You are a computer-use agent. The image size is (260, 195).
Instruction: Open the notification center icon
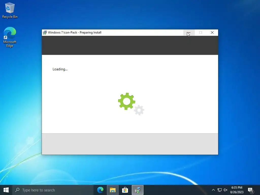tap(251, 190)
